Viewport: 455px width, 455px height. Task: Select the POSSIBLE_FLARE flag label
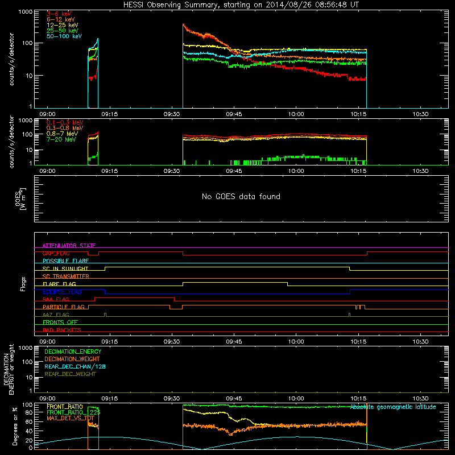(65, 261)
